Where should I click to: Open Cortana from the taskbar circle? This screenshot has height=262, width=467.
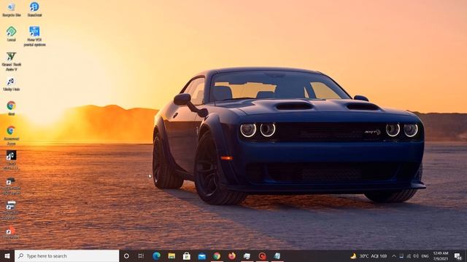tap(126, 255)
